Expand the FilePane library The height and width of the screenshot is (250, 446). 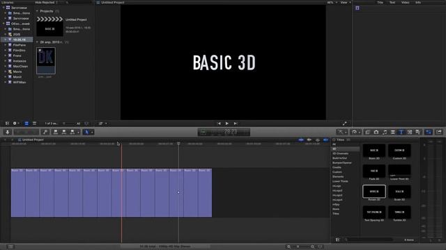pyautogui.click(x=6, y=45)
